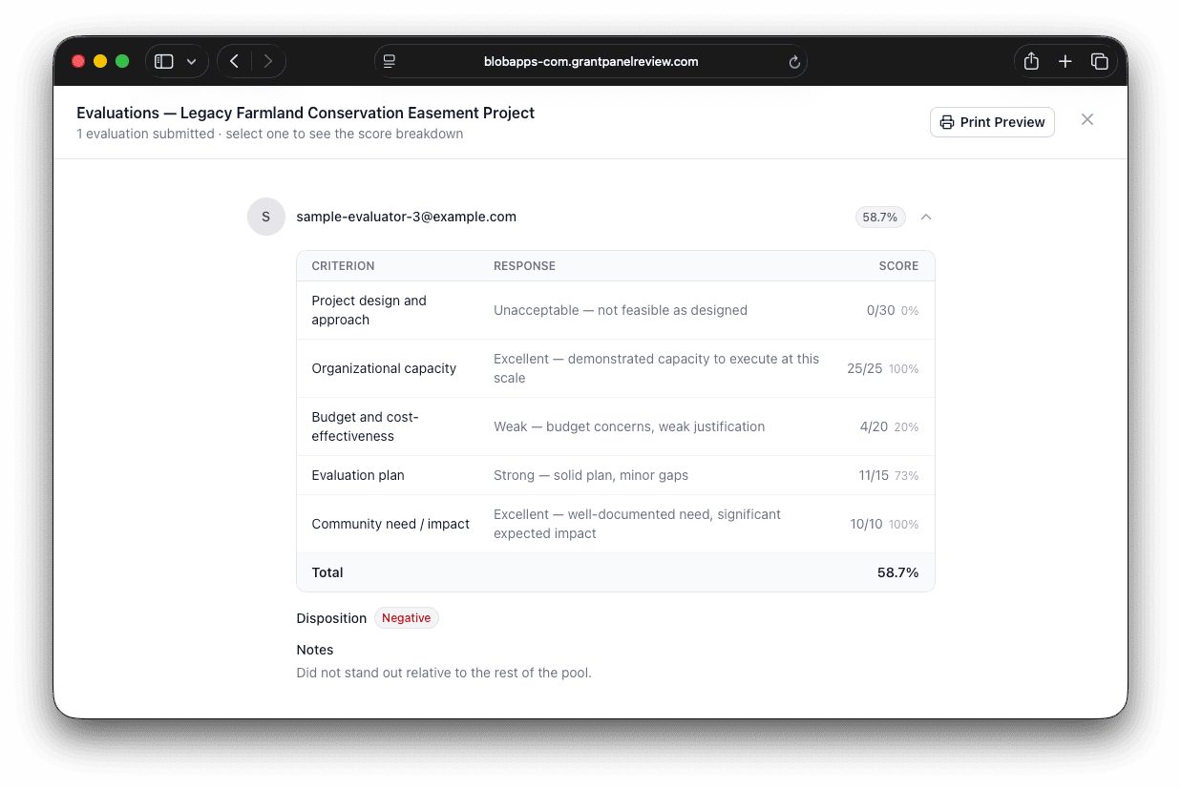Select 'Unacceptable — not feasible as designed' response

coord(621,310)
